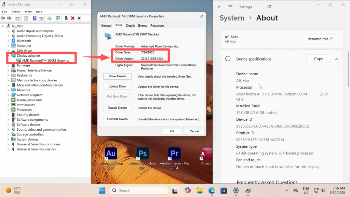Open Microsoft Edge from the taskbar

[212, 191]
